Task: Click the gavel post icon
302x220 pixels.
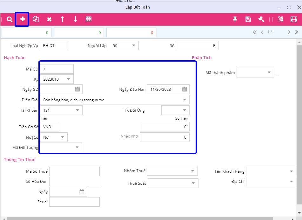Action: (261, 19)
